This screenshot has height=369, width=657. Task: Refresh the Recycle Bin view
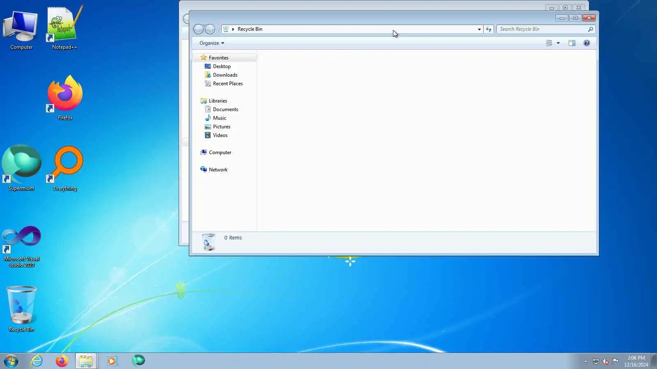coord(489,29)
